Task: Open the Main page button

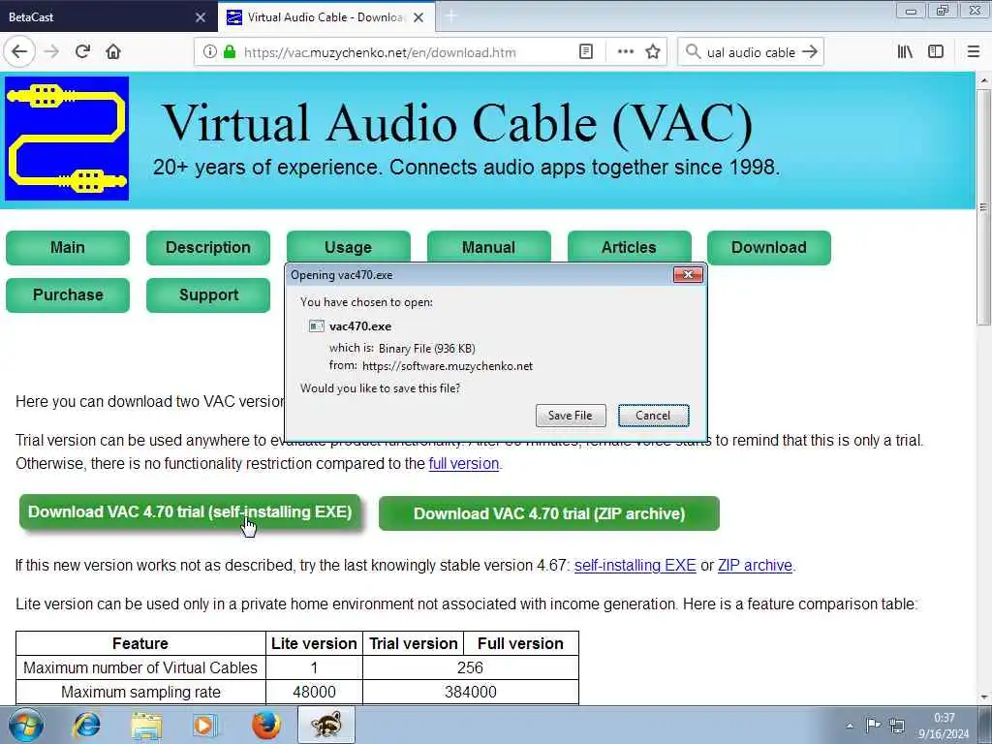Action: click(68, 247)
